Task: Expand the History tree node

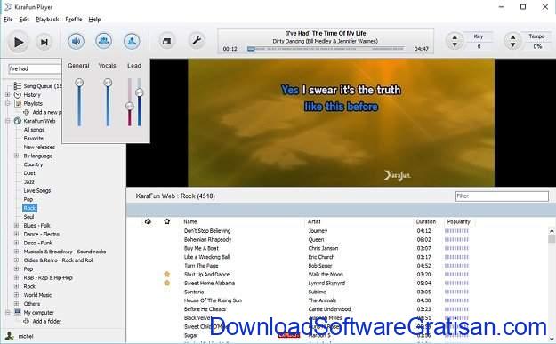Action: [x=7, y=95]
